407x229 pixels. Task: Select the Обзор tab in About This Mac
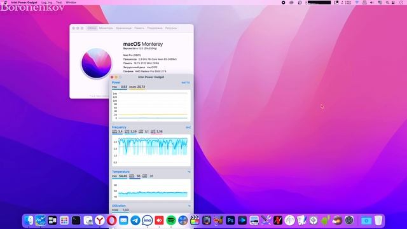pos(92,28)
